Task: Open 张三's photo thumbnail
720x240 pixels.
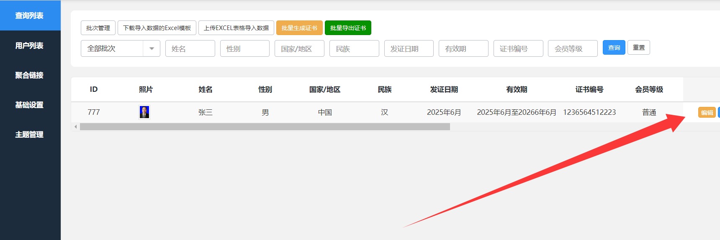Action: 144,112
